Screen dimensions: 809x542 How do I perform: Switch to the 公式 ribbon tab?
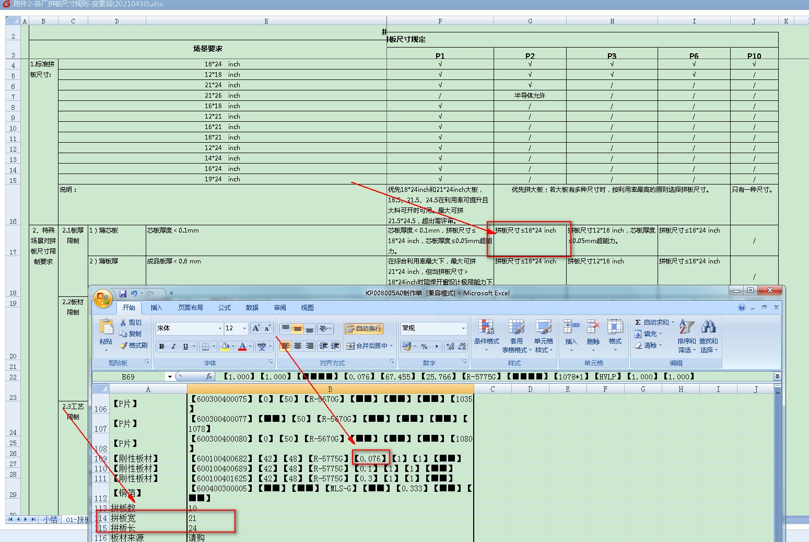[225, 307]
